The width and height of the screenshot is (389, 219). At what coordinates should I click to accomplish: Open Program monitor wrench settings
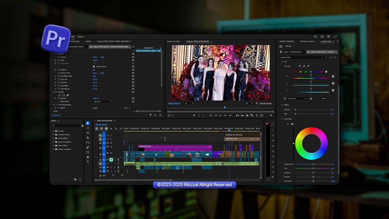(257, 103)
